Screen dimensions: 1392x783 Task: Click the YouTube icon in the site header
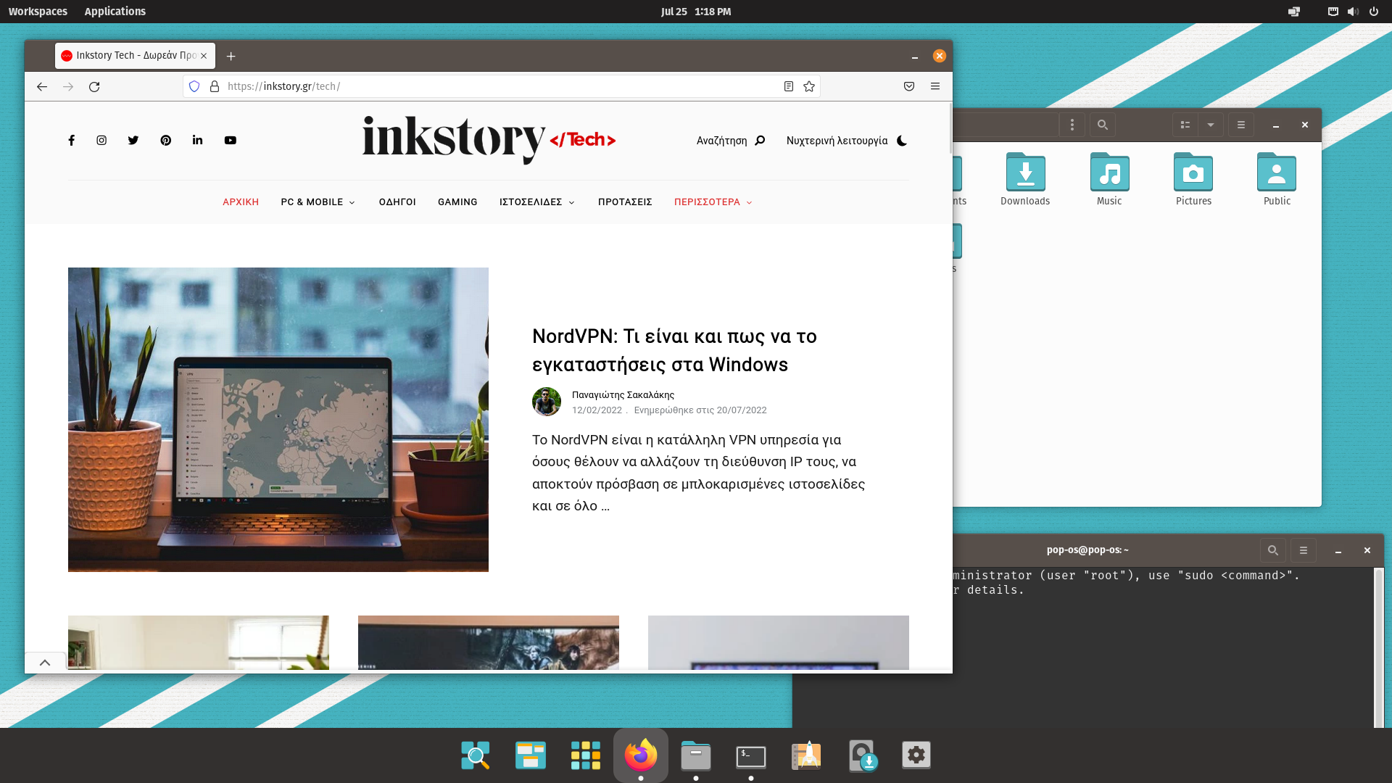[230, 140]
